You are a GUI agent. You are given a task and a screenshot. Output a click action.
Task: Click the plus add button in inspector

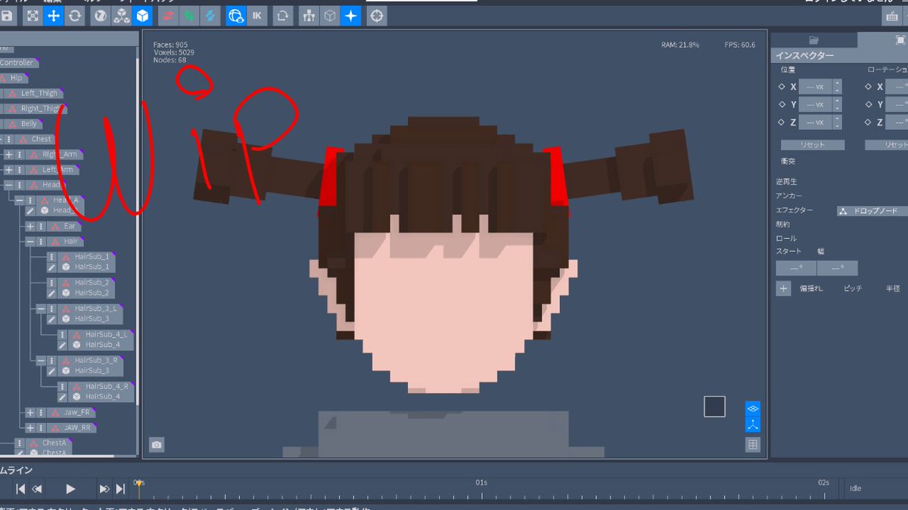pyautogui.click(x=783, y=288)
